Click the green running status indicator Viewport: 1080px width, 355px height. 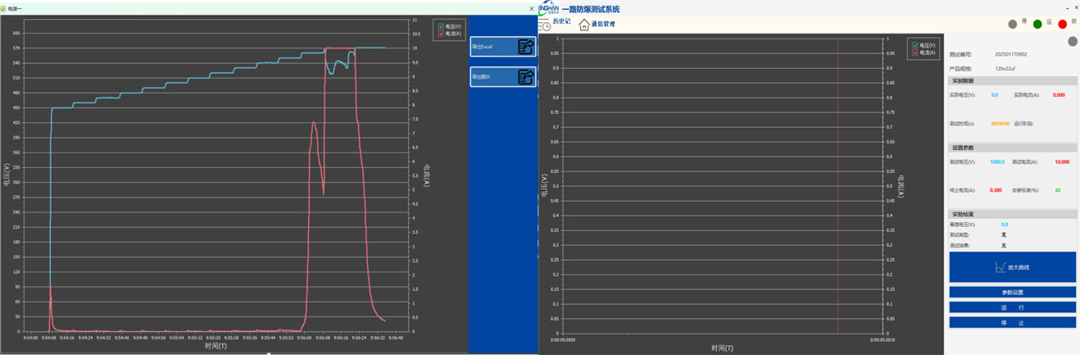click(x=1037, y=25)
